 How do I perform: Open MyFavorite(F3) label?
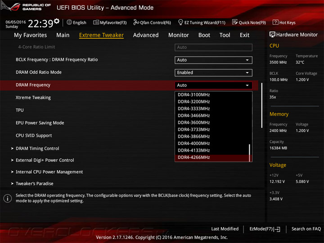(113, 22)
